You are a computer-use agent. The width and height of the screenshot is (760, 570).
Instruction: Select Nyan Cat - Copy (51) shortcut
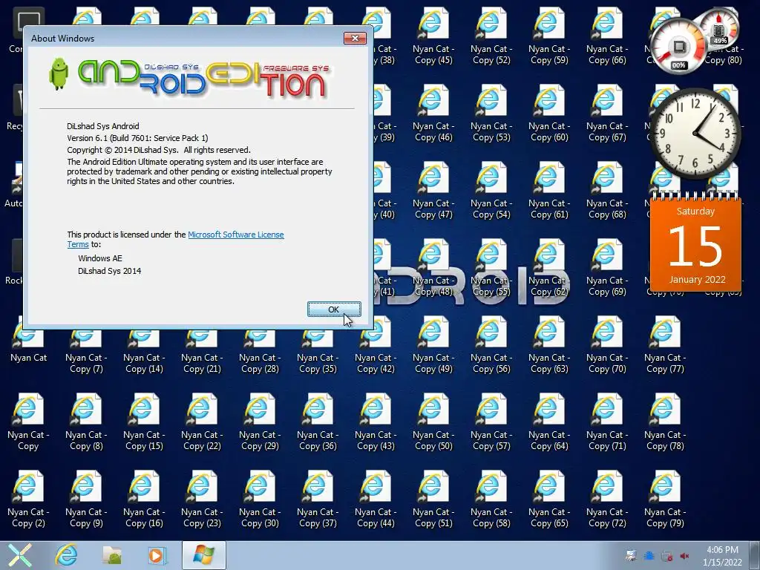(433, 499)
